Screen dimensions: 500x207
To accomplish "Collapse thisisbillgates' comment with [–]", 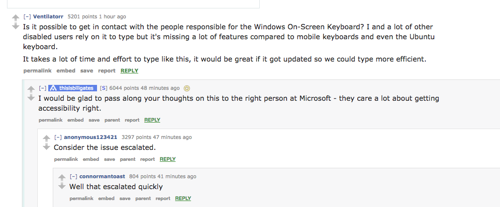I will click(43, 88).
